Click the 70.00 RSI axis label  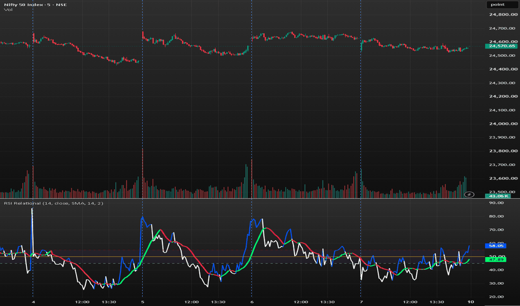coord(497,230)
